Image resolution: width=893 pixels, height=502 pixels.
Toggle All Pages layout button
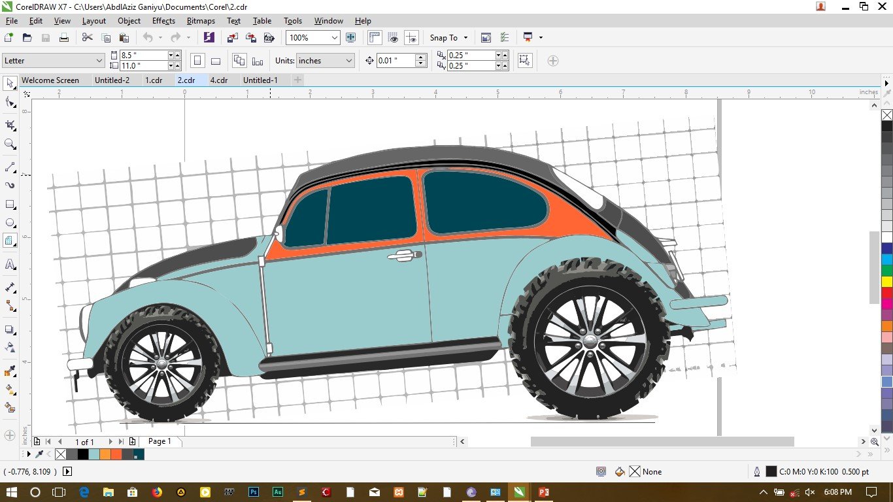click(x=239, y=61)
